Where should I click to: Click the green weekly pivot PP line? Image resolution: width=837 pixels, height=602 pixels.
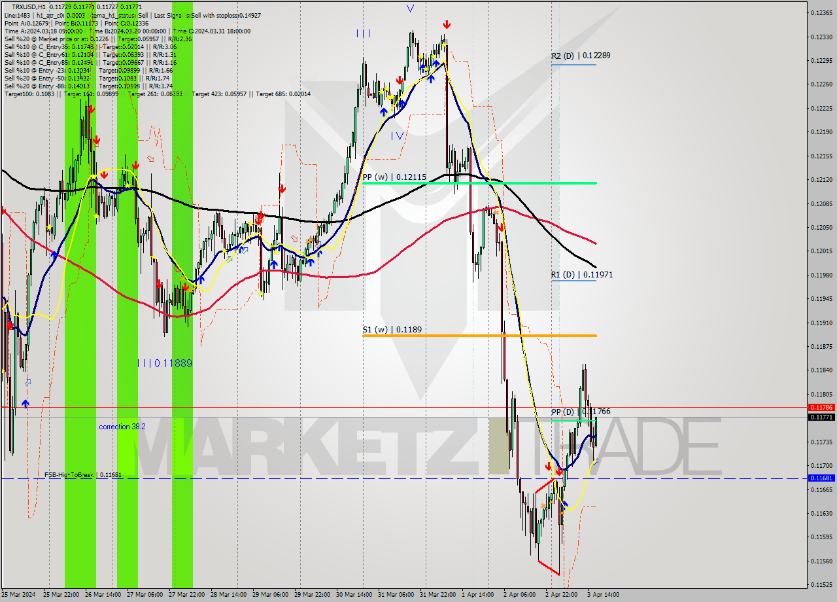pos(479,183)
